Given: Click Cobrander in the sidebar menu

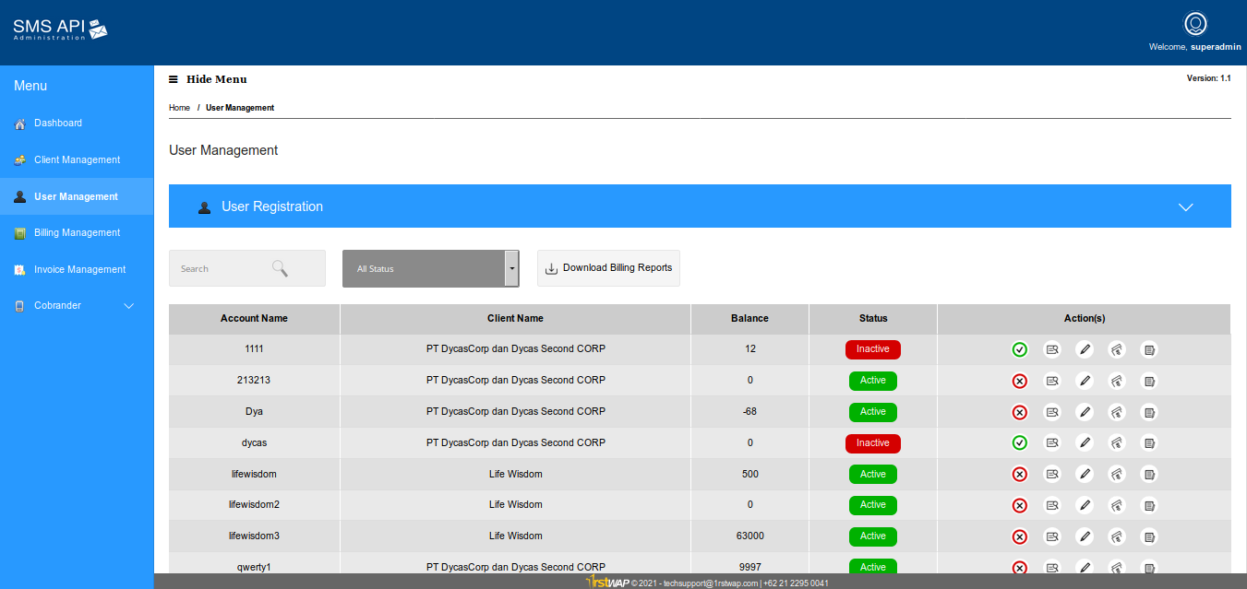Looking at the screenshot, I should point(77,306).
